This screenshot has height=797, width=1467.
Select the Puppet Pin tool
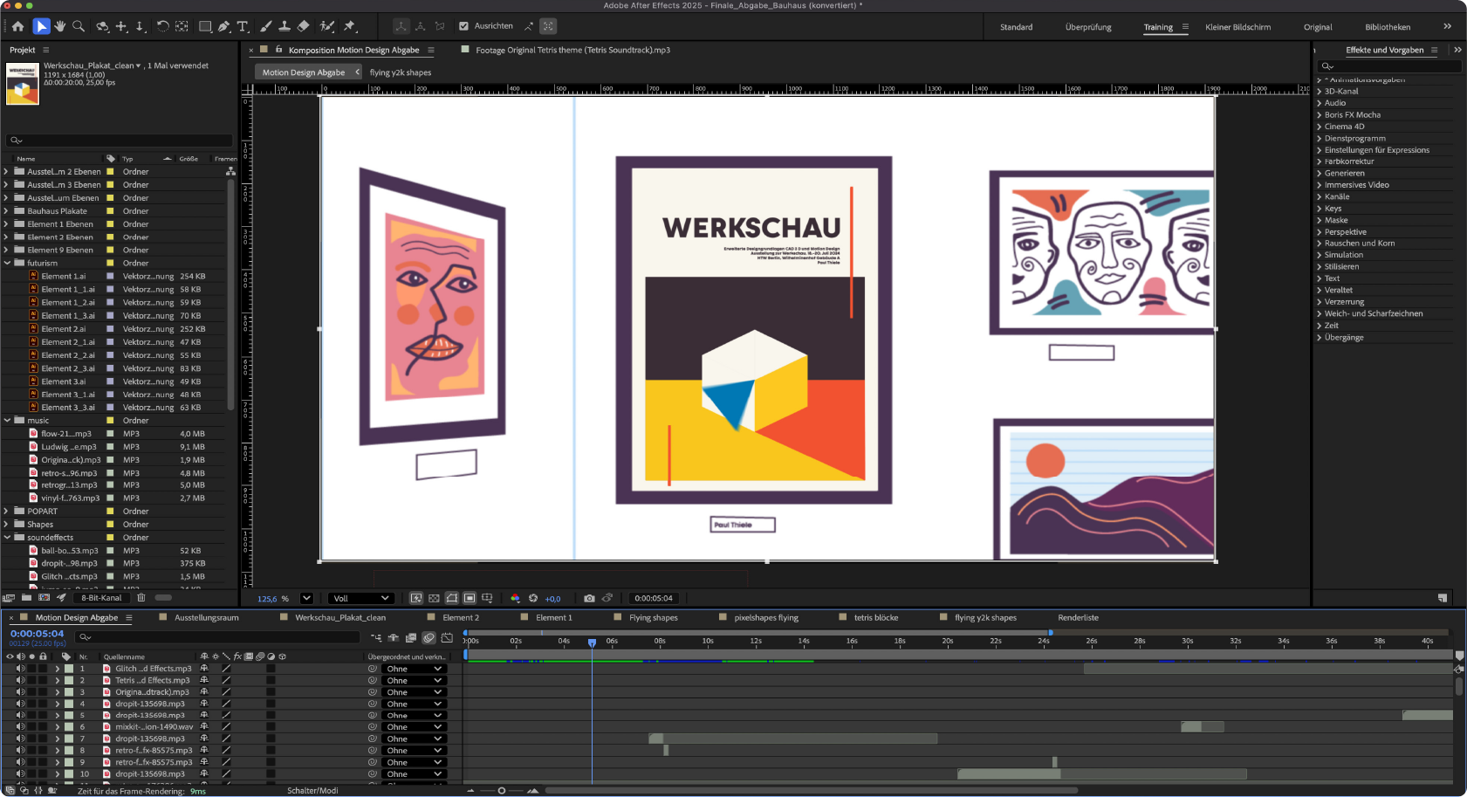coord(350,26)
